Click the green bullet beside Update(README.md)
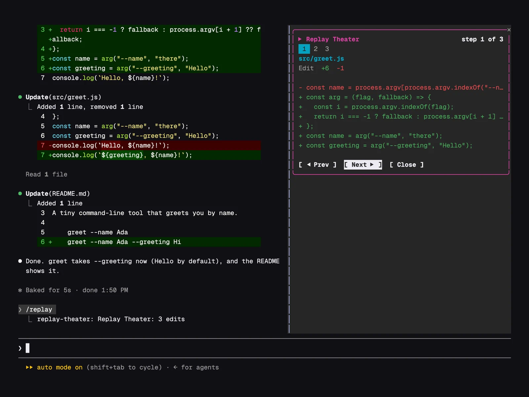The width and height of the screenshot is (529, 397). coord(20,194)
